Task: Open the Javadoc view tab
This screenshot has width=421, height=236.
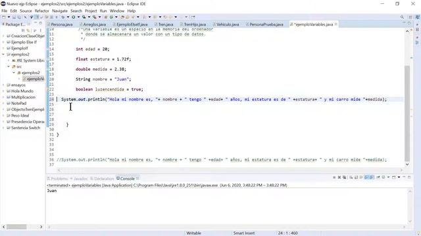Action: [79, 178]
